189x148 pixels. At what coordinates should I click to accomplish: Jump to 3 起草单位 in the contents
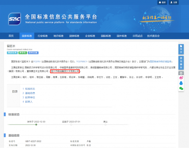[29, 97]
